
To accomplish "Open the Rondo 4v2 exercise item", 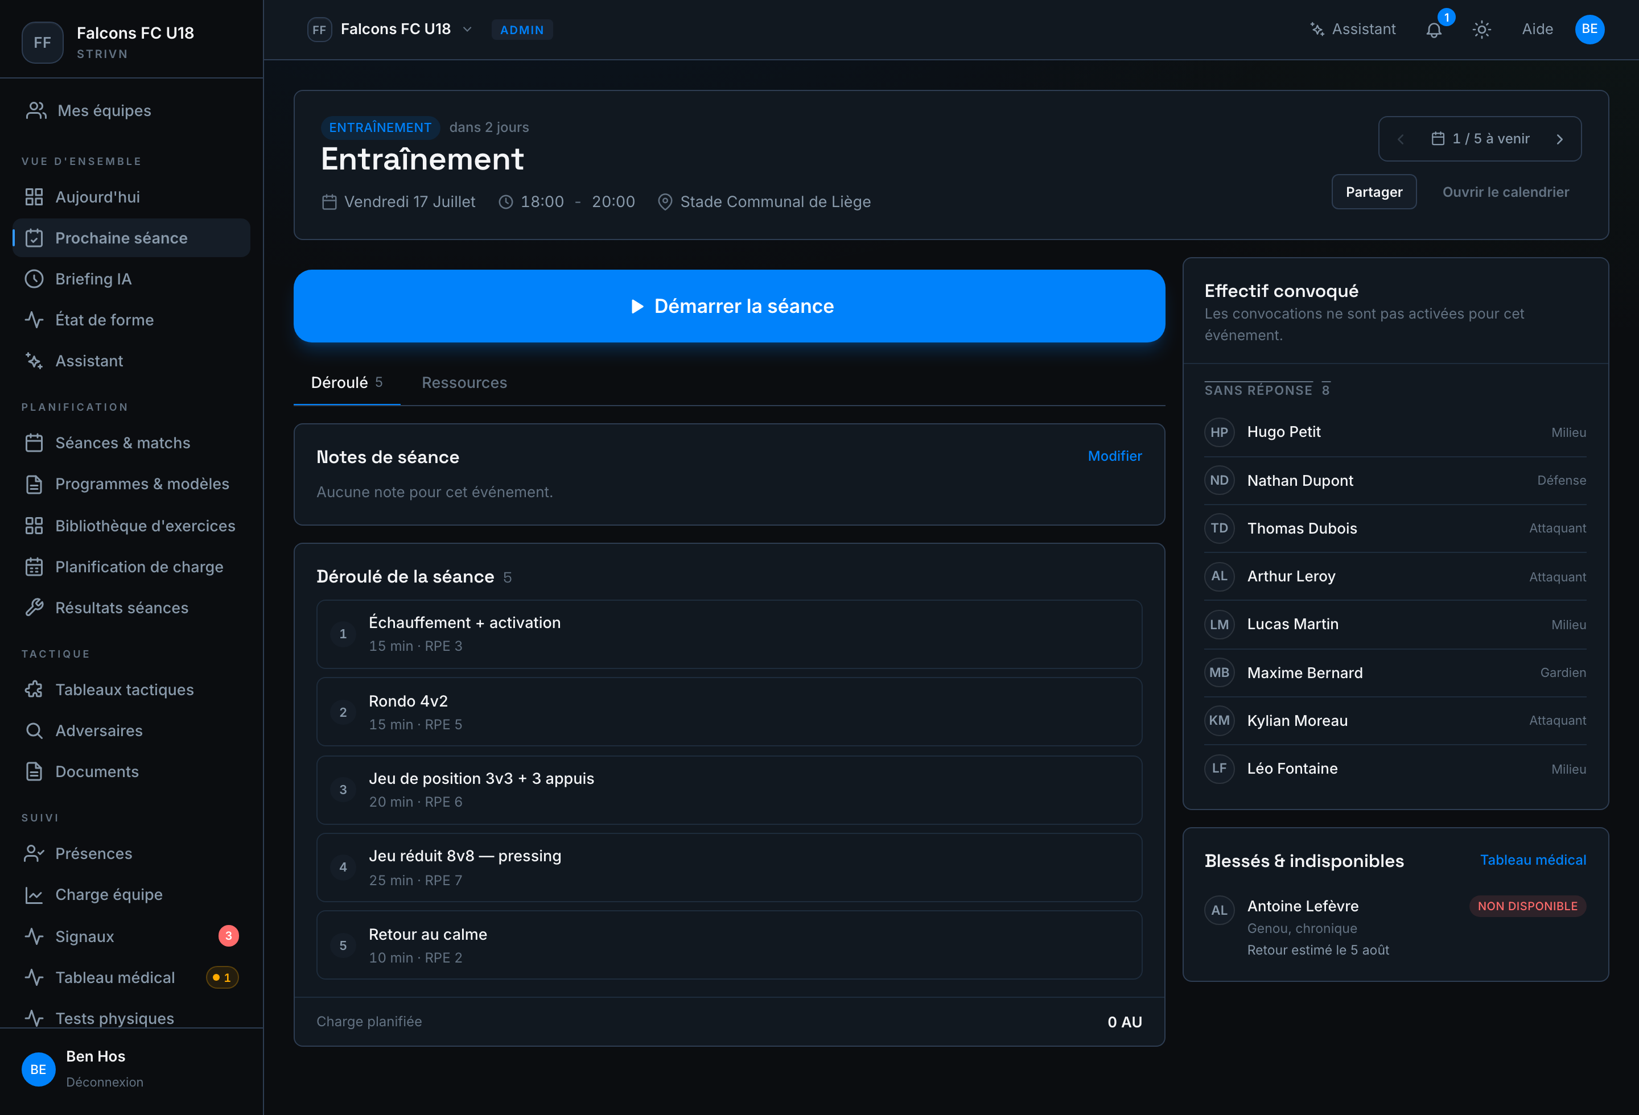I will pos(728,712).
